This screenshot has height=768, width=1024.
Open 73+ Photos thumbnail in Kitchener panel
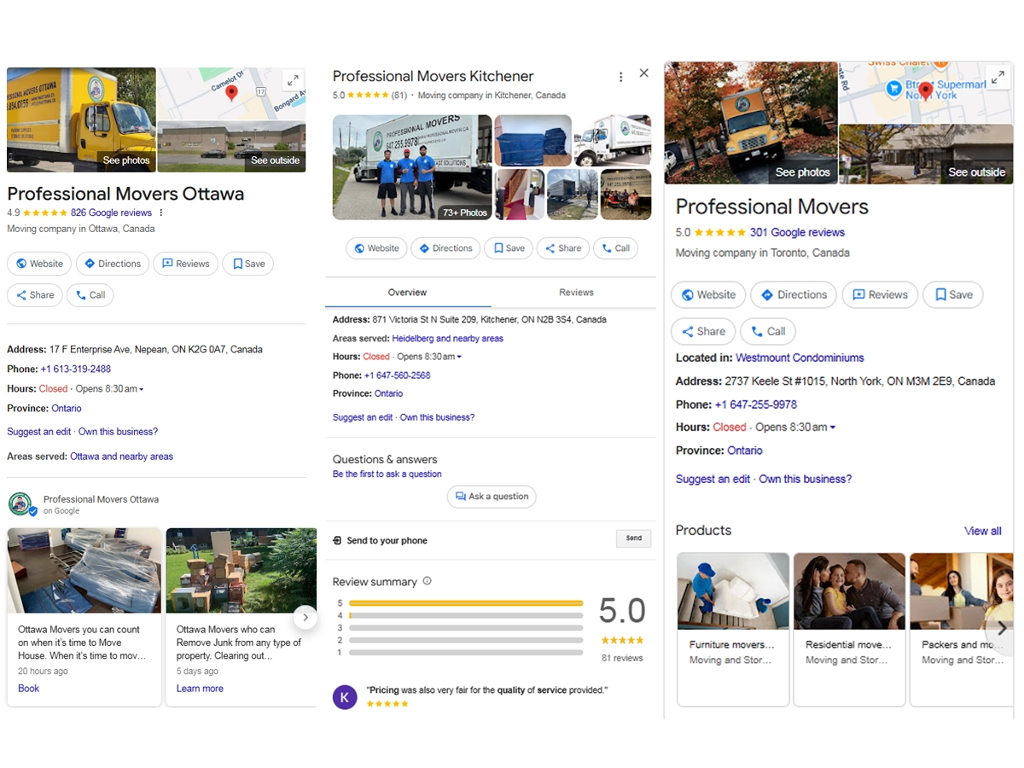[x=412, y=167]
